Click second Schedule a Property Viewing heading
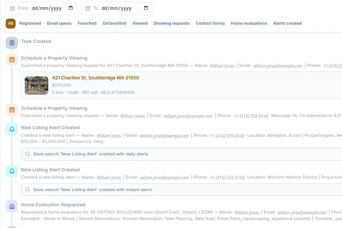This screenshot has height=228, width=342. 54,108
